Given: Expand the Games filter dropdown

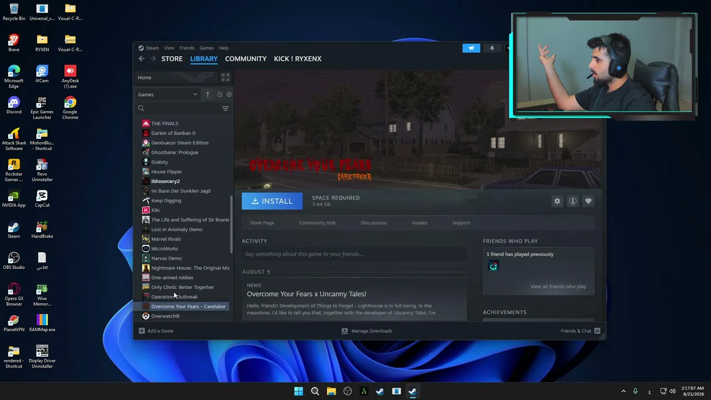Looking at the screenshot, I should (168, 94).
